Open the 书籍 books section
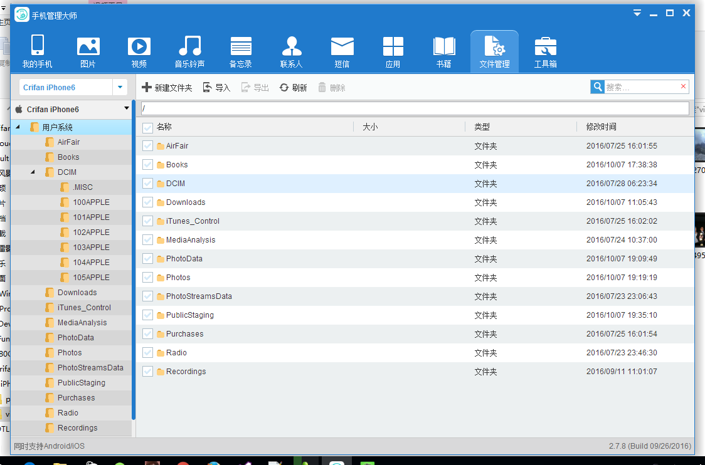This screenshot has height=465, width=705. 444,51
